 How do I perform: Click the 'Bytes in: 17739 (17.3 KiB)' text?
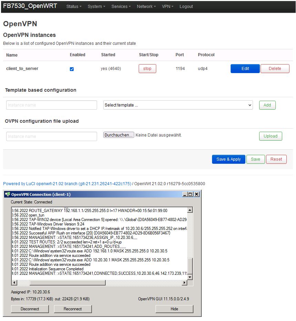[x=32, y=299]
